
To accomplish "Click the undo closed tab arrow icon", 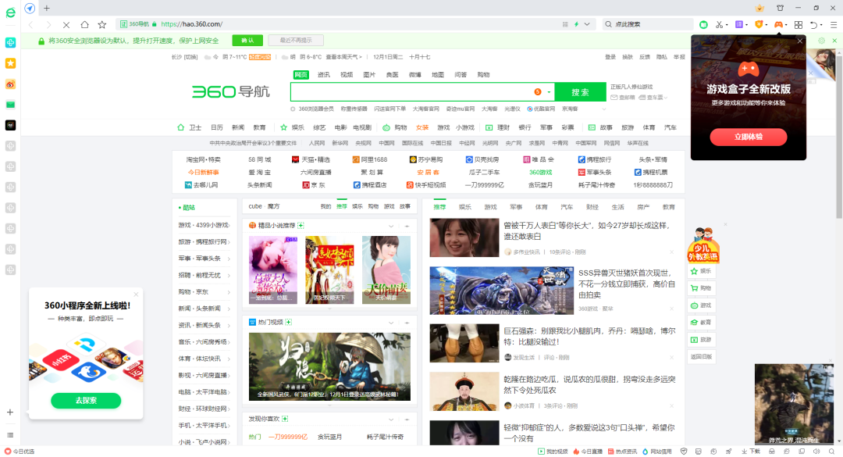I will [814, 24].
